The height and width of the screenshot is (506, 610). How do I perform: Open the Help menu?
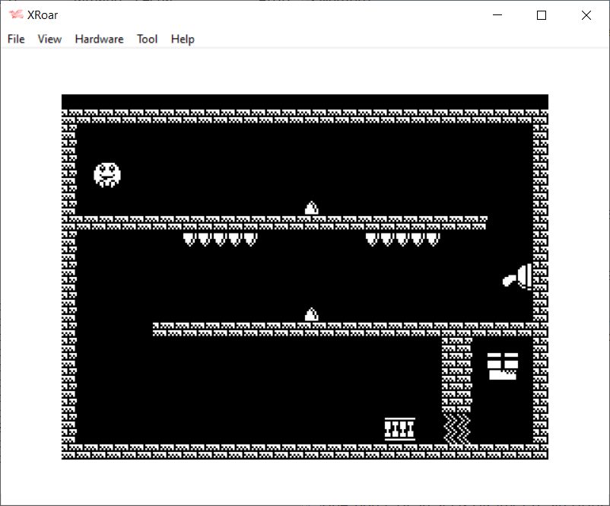pyautogui.click(x=183, y=39)
